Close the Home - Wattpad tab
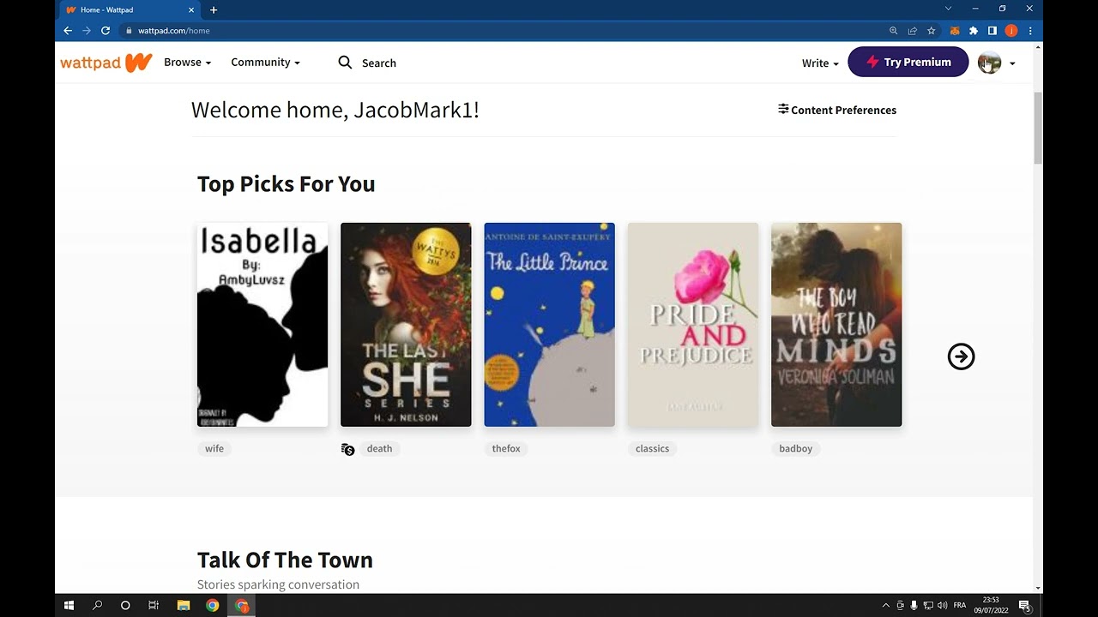 tap(192, 10)
